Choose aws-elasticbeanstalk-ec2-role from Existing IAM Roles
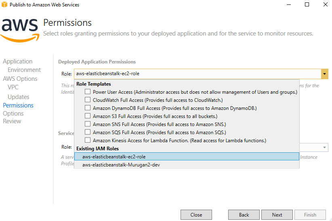This screenshot has height=221, width=332. point(187,157)
